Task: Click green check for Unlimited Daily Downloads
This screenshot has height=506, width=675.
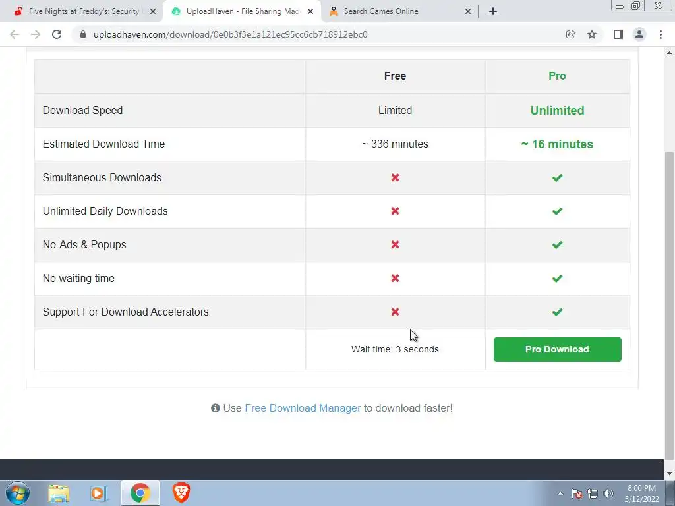Action: tap(557, 211)
